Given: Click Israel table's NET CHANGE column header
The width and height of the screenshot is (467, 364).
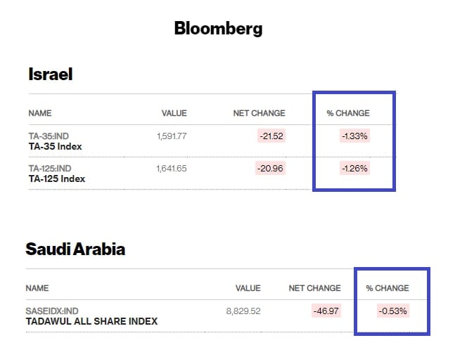Looking at the screenshot, I should 260,113.
